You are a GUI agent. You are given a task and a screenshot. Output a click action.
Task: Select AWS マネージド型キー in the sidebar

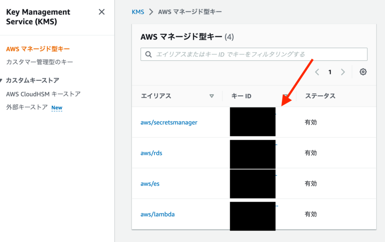coord(38,49)
